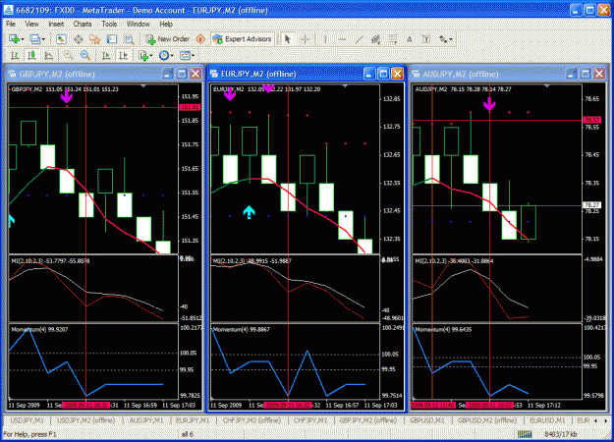The height and width of the screenshot is (442, 614).
Task: Open the Navigator star icon
Action: pos(94,39)
